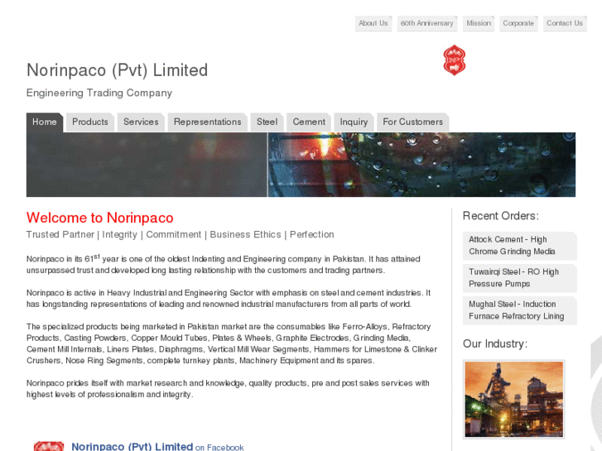The height and width of the screenshot is (451, 602).
Task: Open the 60th Anniversary page
Action: 427,23
